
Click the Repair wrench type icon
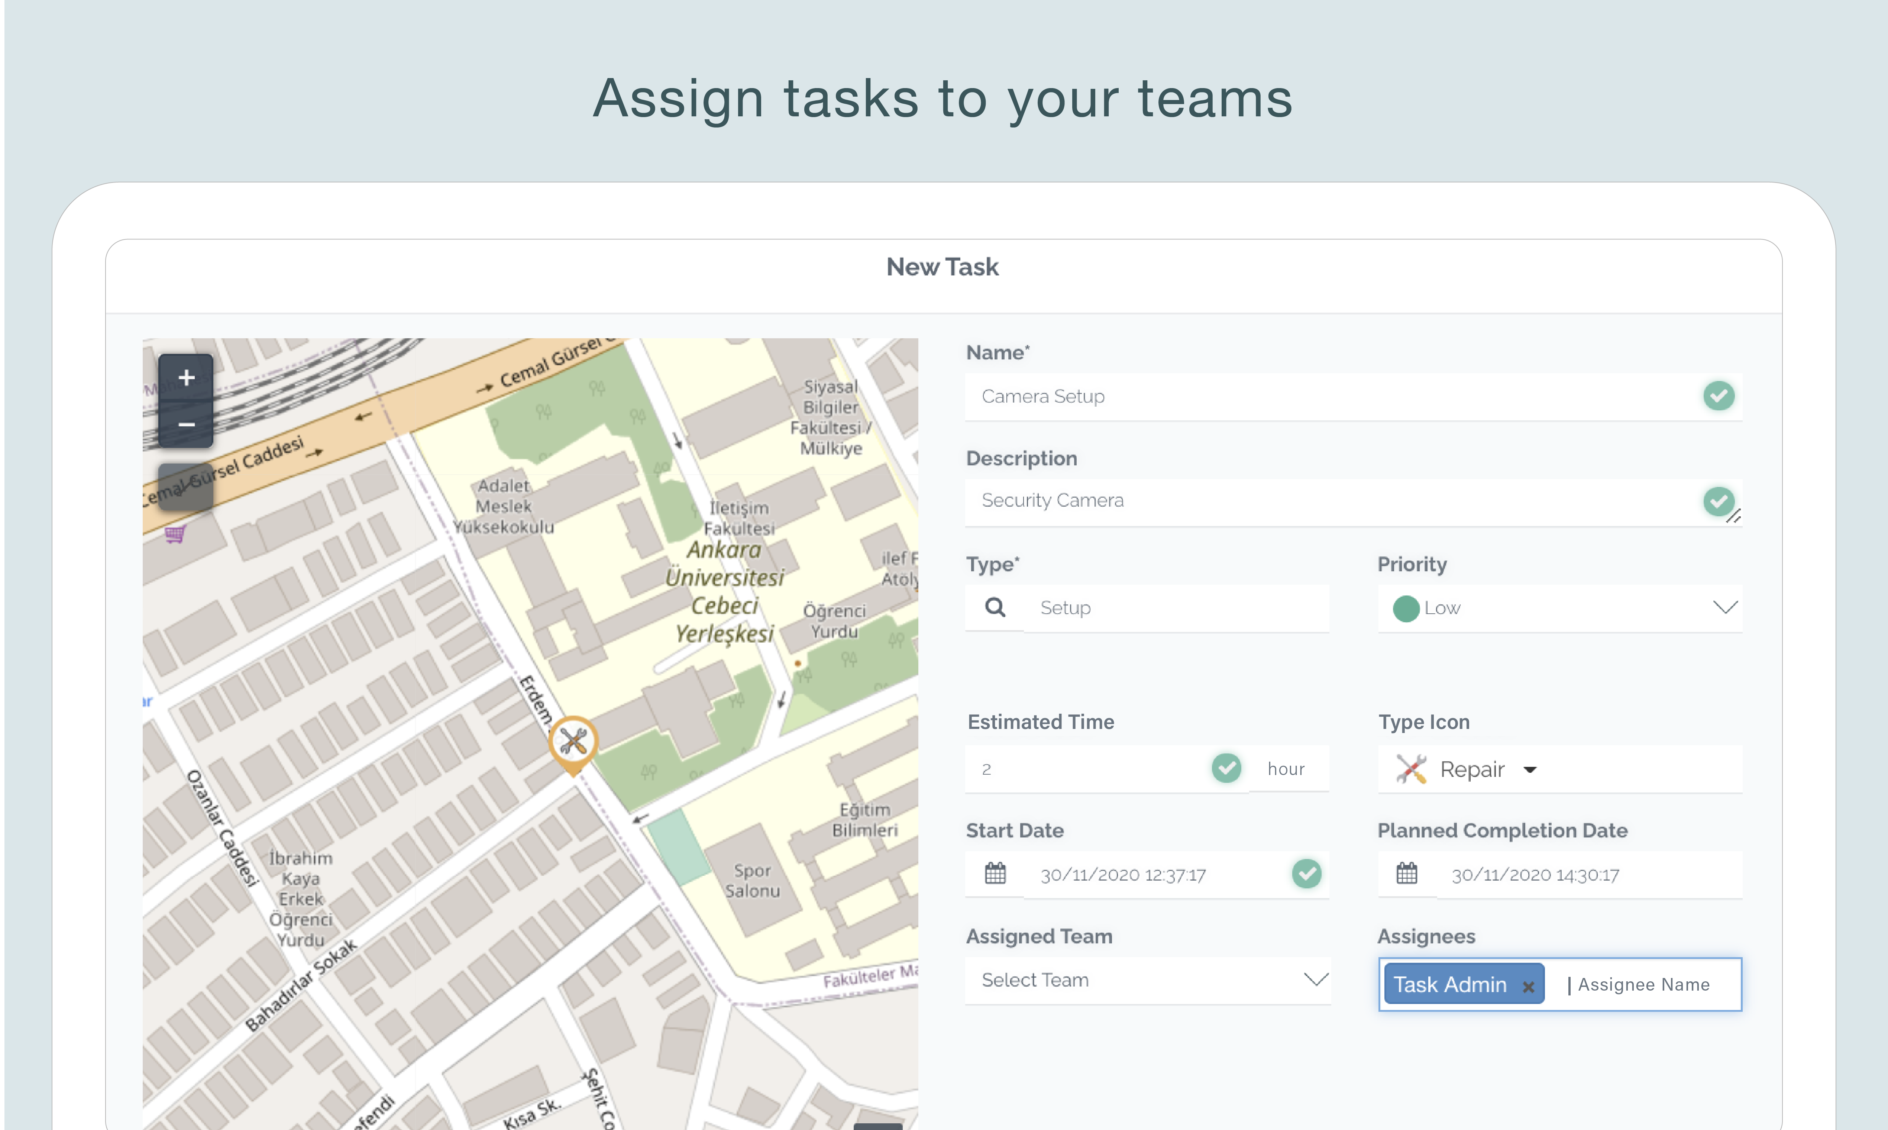1411,769
